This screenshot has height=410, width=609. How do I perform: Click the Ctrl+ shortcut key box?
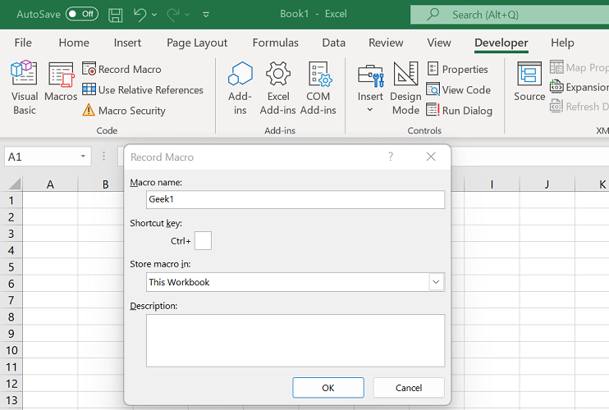point(203,240)
